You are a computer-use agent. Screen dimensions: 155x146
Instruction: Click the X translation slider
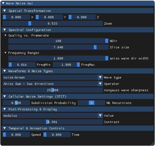16,17
